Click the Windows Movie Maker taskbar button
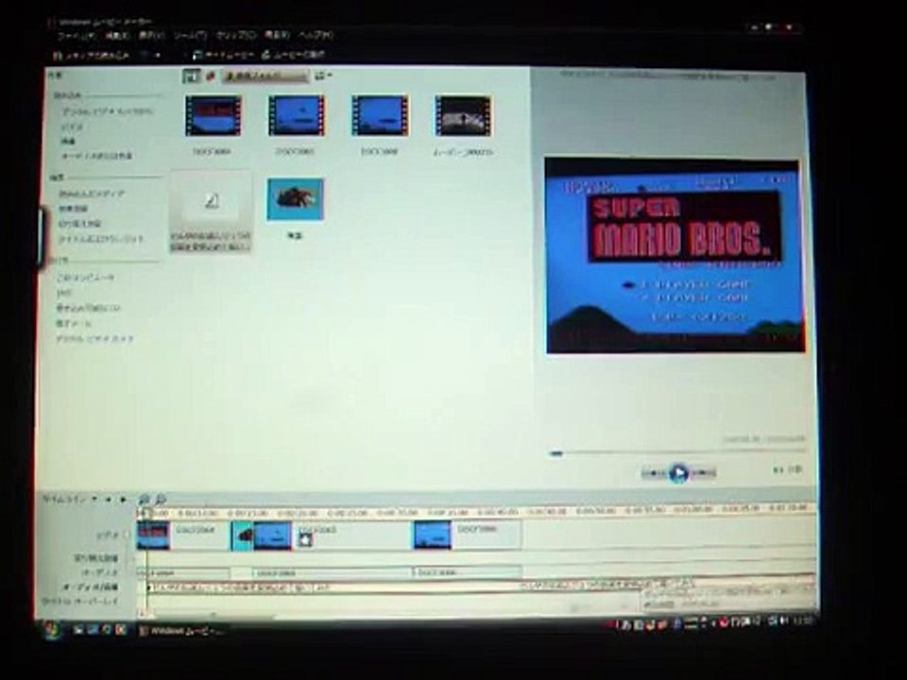Viewport: 907px width, 680px height. (x=181, y=631)
